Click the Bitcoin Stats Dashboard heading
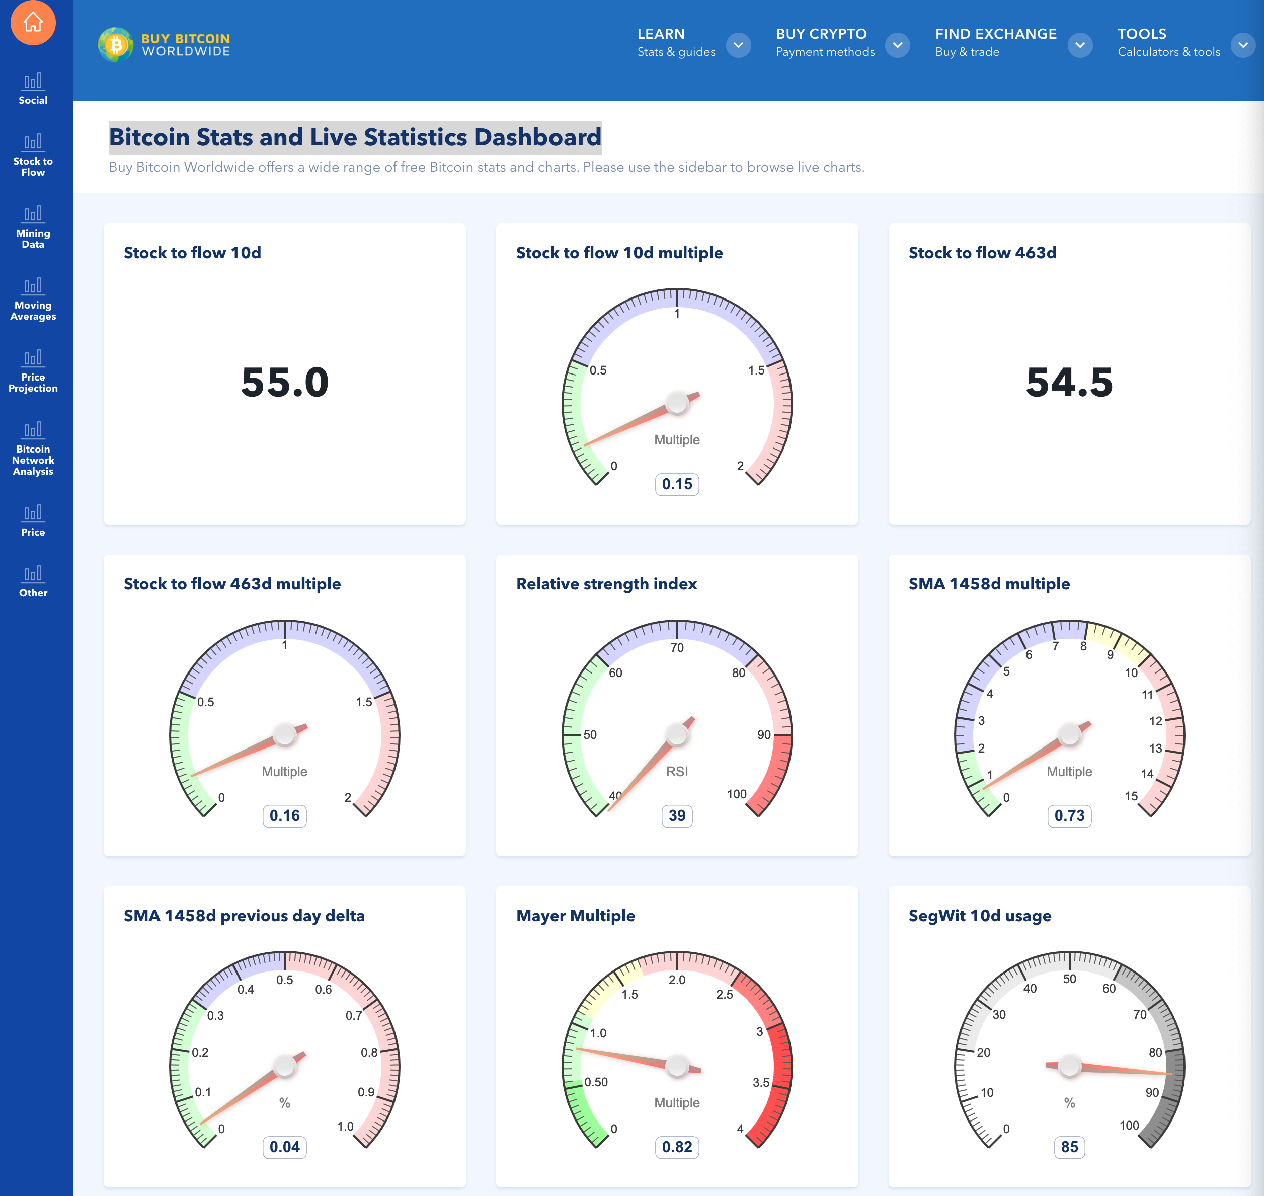Viewport: 1264px width, 1196px height. point(355,137)
